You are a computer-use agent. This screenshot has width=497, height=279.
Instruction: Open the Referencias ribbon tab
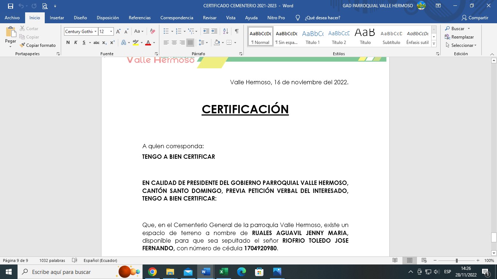pos(139,17)
